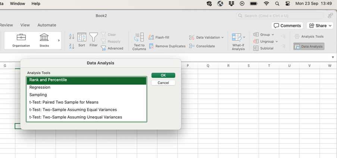Screen dimensions: 337x158
Task: Toggle the Filter funnel icon
Action: (x=93, y=39)
